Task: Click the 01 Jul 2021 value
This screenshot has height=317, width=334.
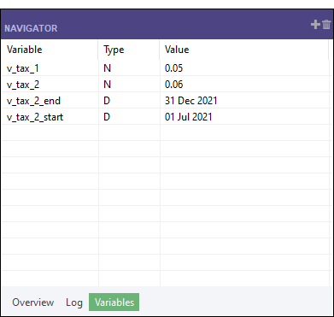Action: pyautogui.click(x=189, y=117)
